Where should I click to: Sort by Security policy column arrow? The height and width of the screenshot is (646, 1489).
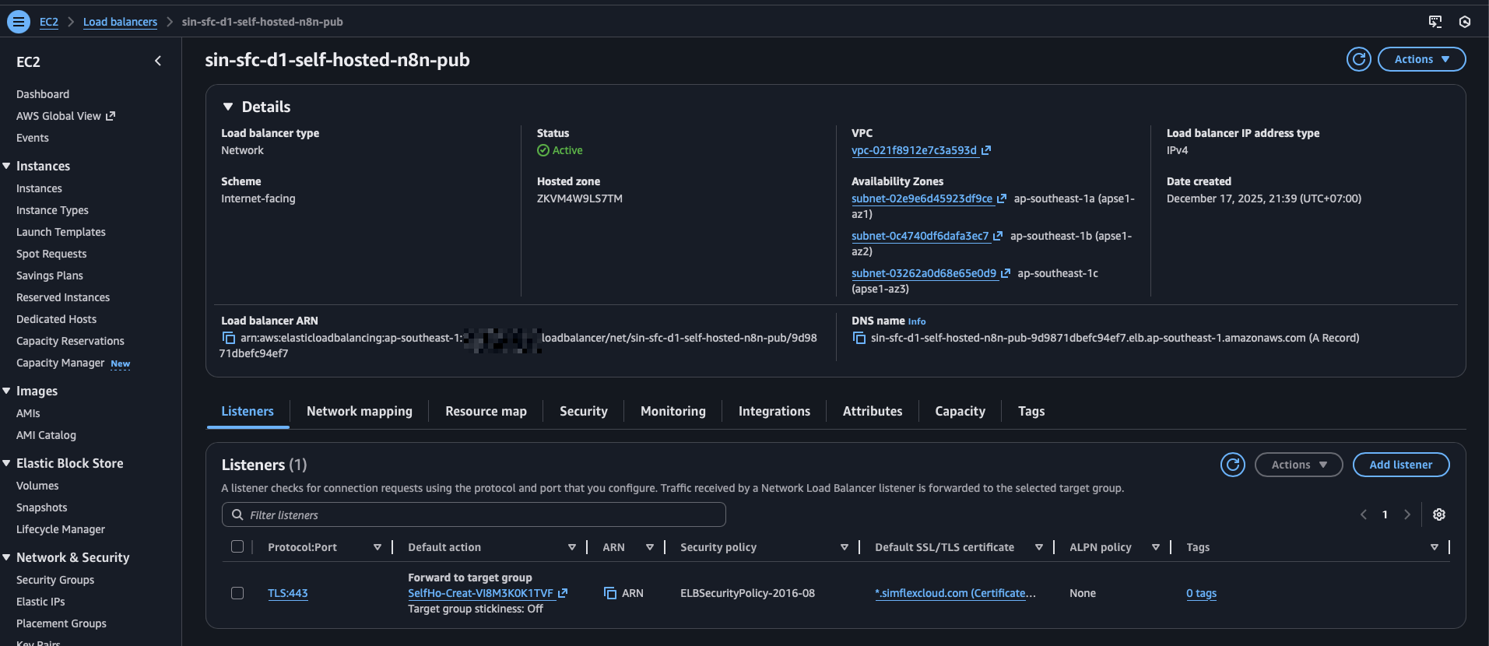[845, 547]
